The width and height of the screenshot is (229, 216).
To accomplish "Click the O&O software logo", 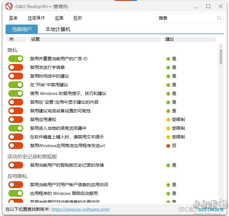I will click(201, 209).
